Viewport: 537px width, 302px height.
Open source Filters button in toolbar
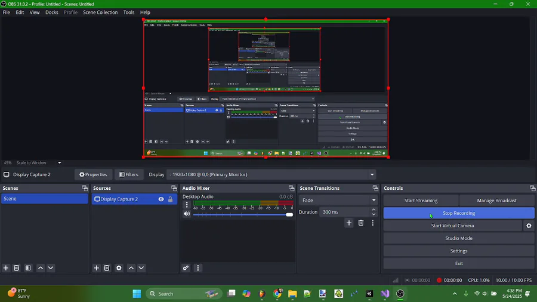[x=129, y=175]
